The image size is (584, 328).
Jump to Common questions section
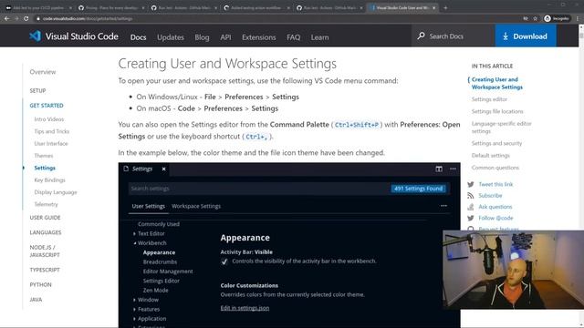click(495, 168)
